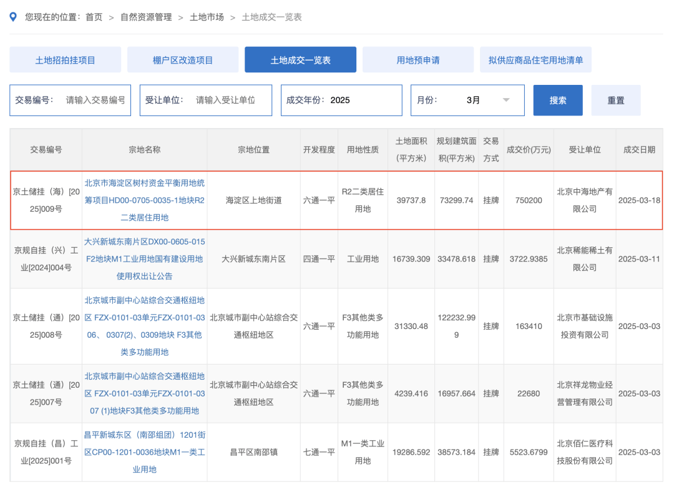Open 拟供应商品住宅用地清单 tab
Viewport: 674px width, 492px height.
coord(535,60)
